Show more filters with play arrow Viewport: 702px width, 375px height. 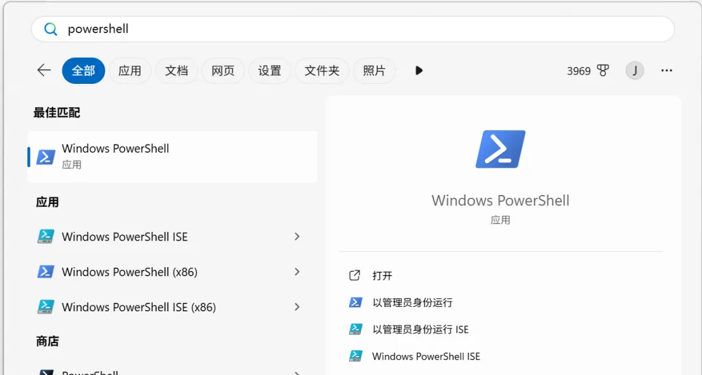click(x=419, y=71)
